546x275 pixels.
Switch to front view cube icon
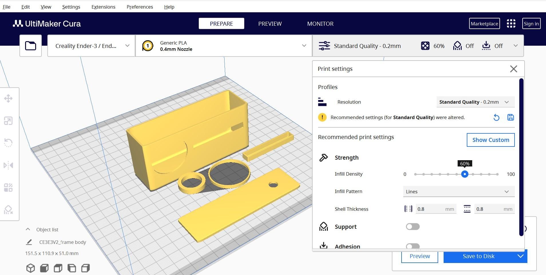(44, 268)
